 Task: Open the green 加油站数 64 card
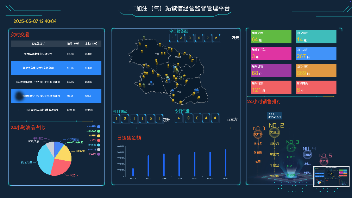coord(271,37)
